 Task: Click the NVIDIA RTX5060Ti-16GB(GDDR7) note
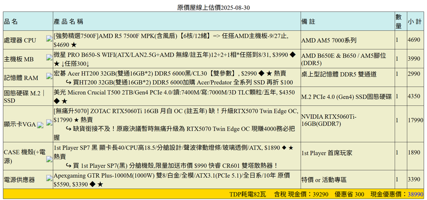(328, 120)
